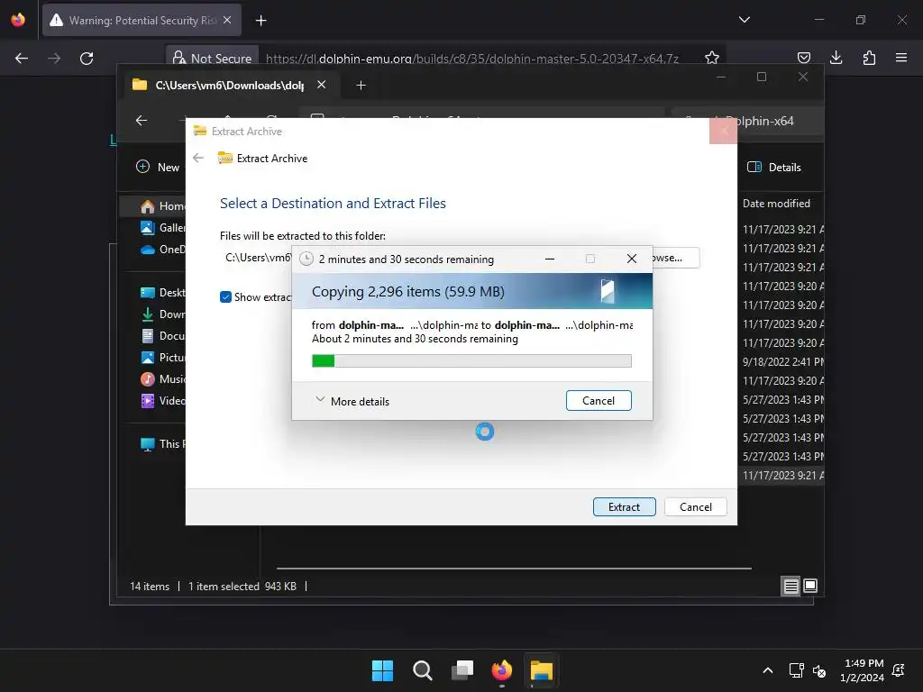Open Firefox downloads panel
The height and width of the screenshot is (692, 923).
coord(836,58)
